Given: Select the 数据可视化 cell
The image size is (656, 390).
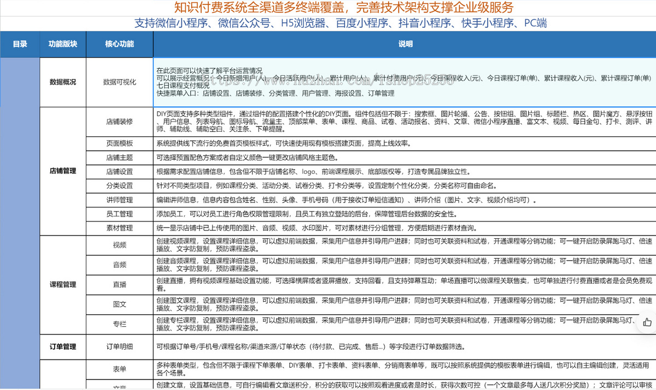Looking at the screenshot, I should click(x=119, y=82).
